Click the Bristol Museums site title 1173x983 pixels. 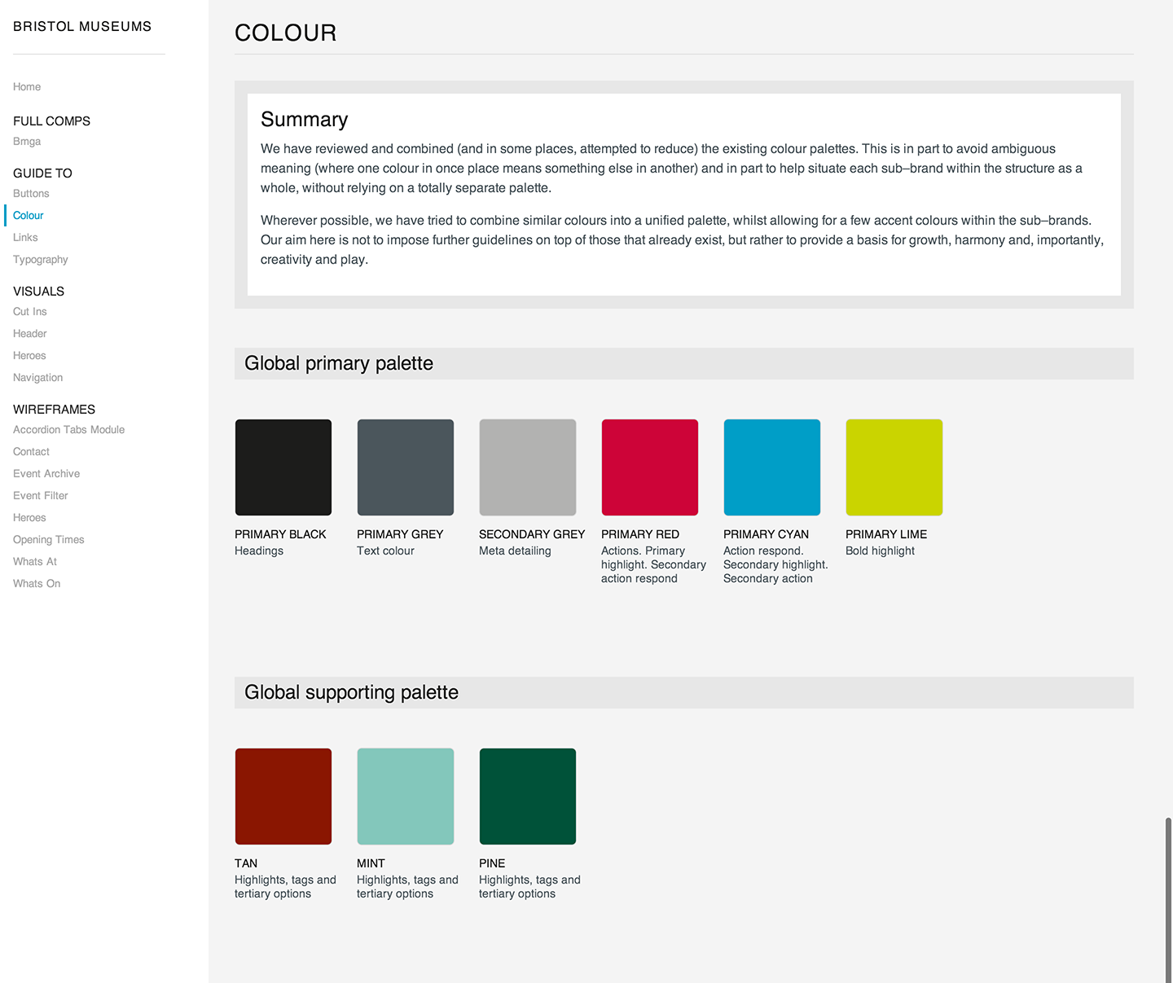pos(82,27)
